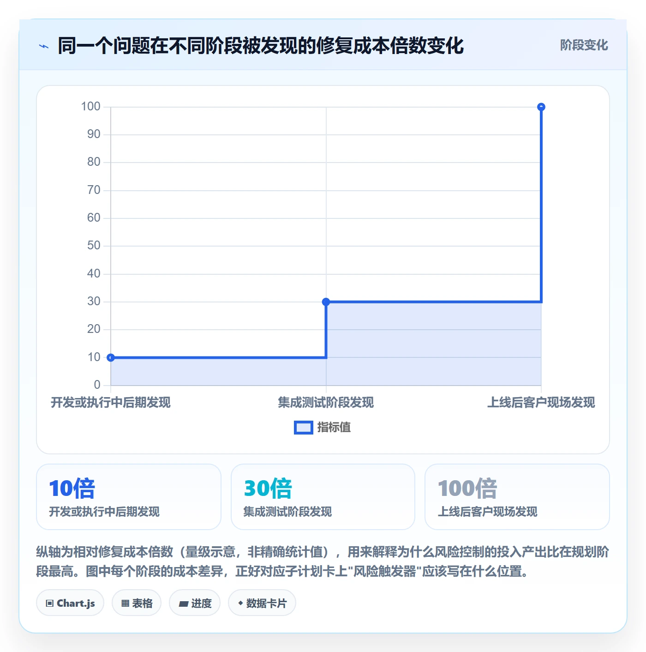Image resolution: width=646 pixels, height=652 pixels.
Task: Click the 上线后客户现场发现 axis label
Action: (x=541, y=403)
